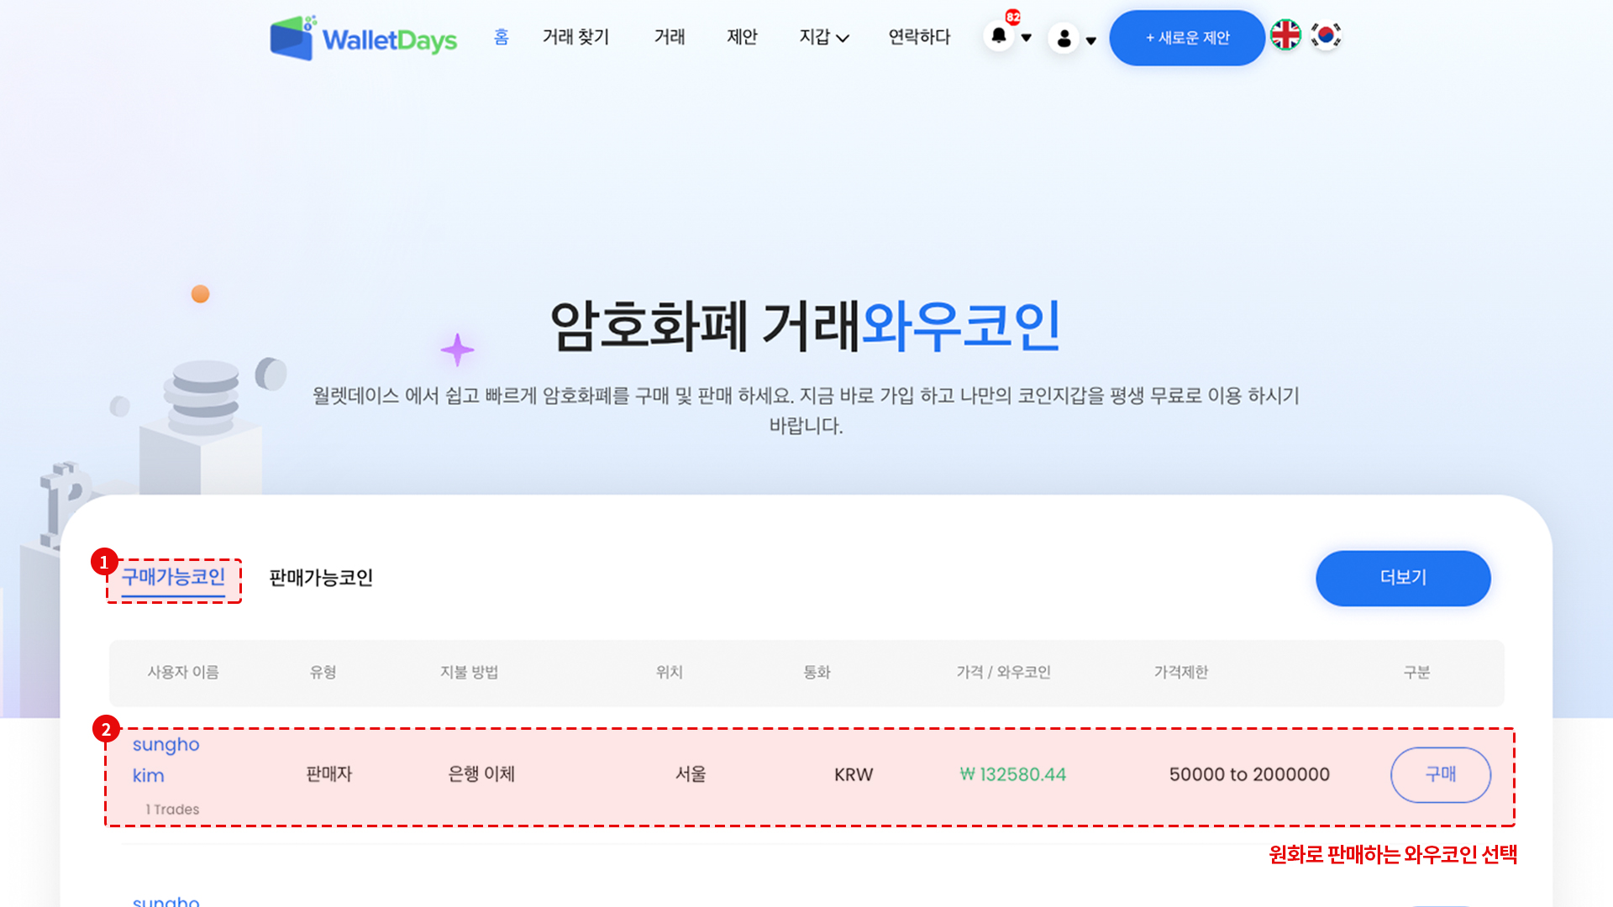The width and height of the screenshot is (1613, 907).
Task: Click the 구분 column header
Action: [x=1416, y=673]
